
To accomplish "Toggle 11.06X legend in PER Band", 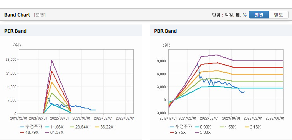I will [55, 127].
